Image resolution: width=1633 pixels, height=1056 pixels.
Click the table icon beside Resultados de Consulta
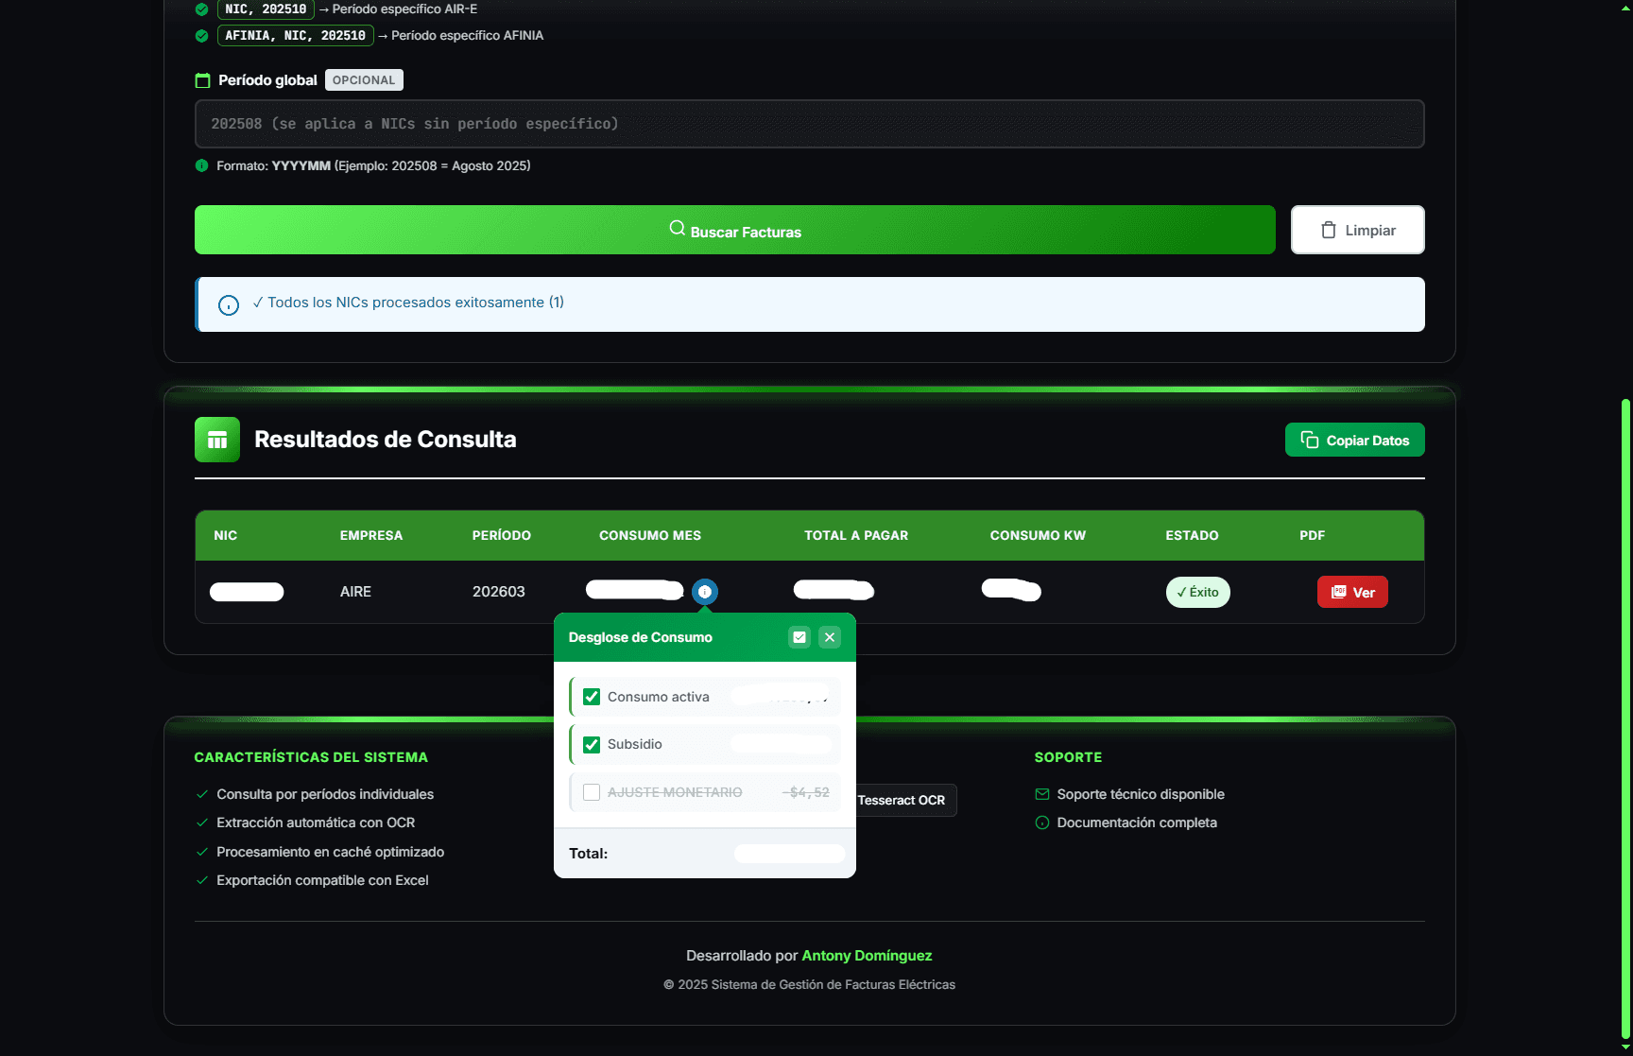tap(217, 440)
